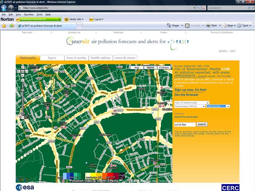Click the Terms & Conditions link
The width and height of the screenshot is (255, 191).
click(221, 32)
